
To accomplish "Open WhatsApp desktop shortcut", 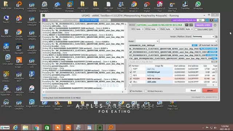I will (198, 5).
